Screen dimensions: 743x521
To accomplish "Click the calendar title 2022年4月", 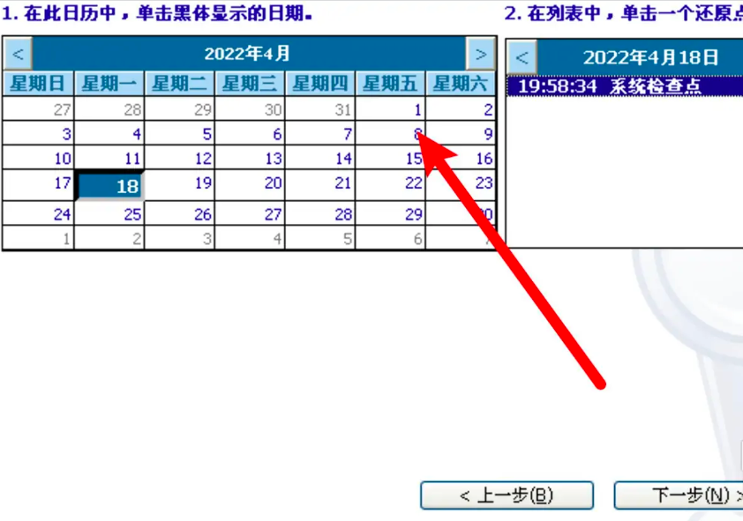I will click(247, 53).
